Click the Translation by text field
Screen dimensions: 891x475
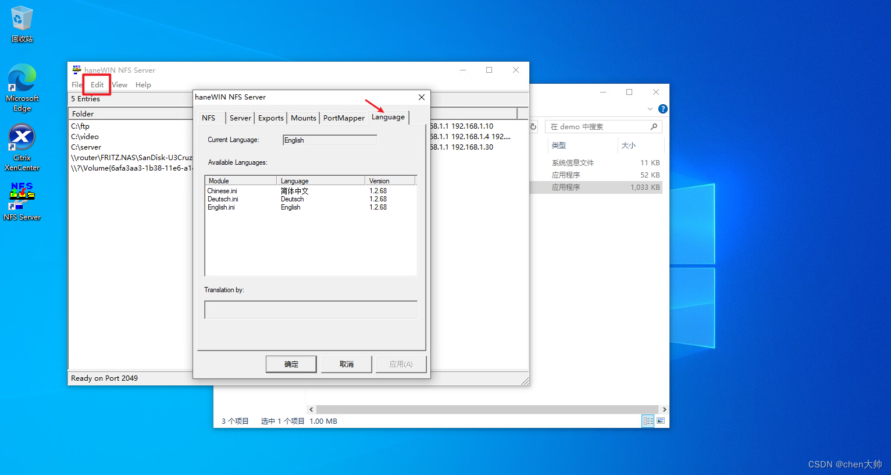pyautogui.click(x=311, y=310)
